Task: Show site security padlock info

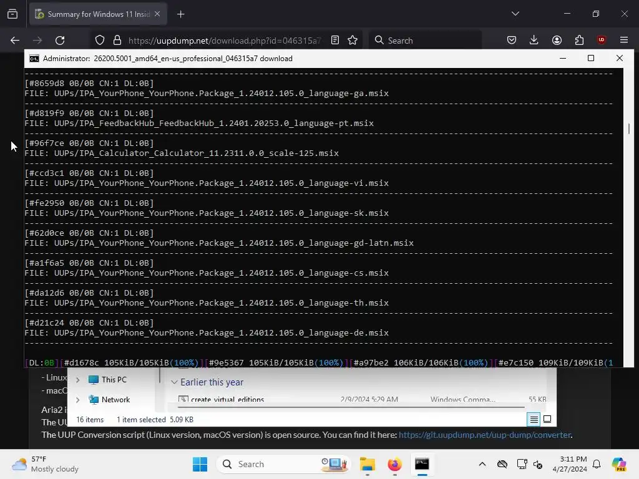Action: click(117, 41)
